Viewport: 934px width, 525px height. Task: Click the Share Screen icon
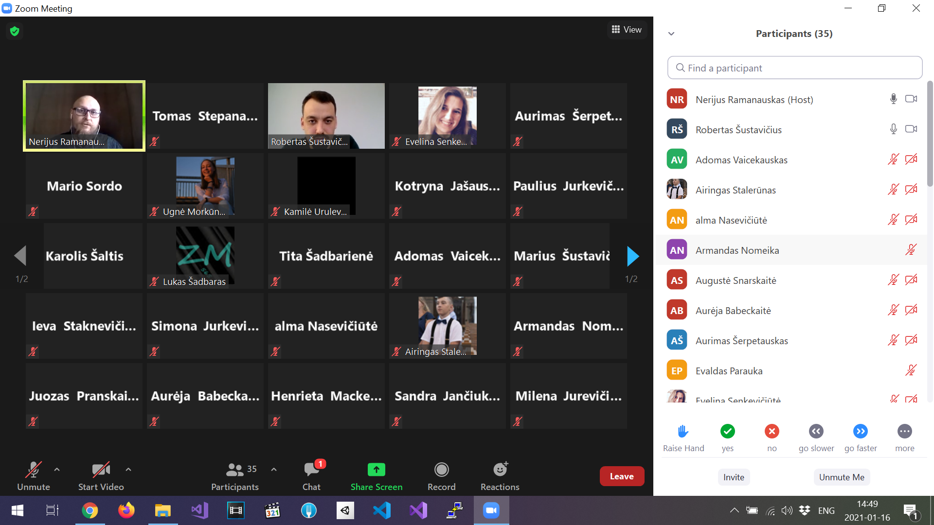pos(376,470)
